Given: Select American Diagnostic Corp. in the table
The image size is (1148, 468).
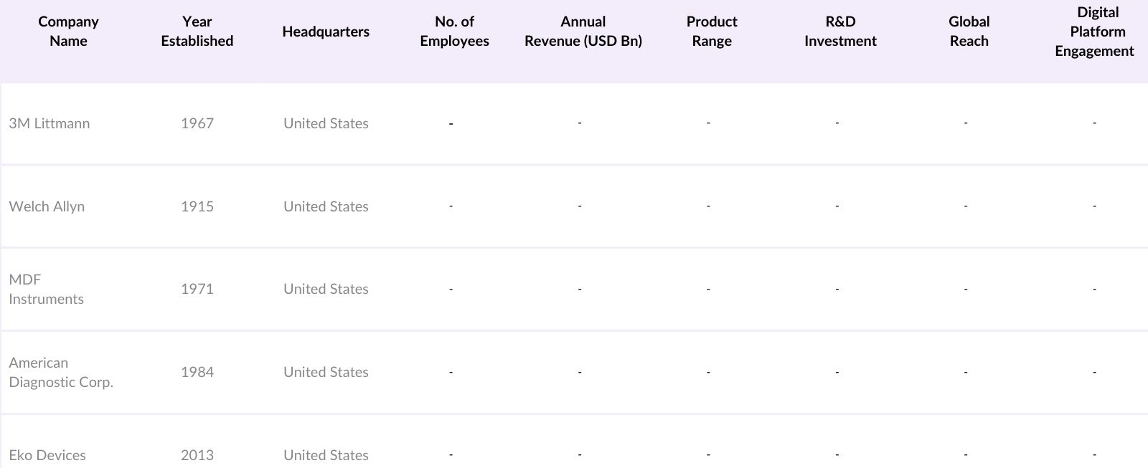Looking at the screenshot, I should [x=61, y=372].
